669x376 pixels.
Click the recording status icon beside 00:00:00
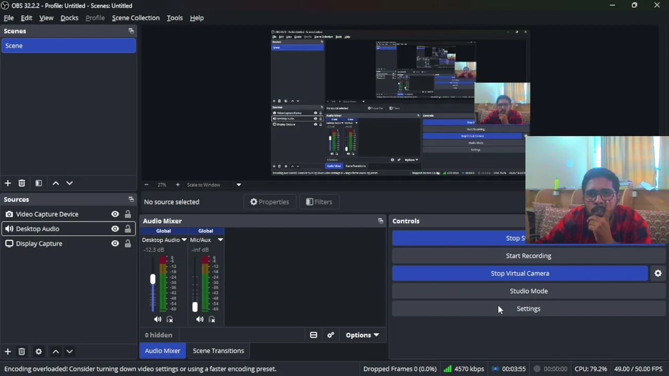537,369
